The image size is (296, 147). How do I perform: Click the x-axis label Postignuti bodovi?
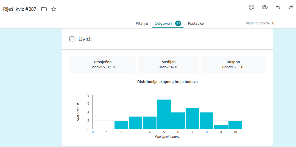pos(167,137)
